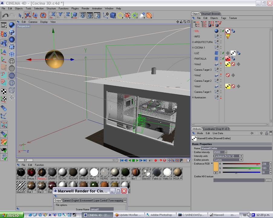Click the red Maxwell tag on PANTALLA
Viewport: 273px width, 218px height.
[228, 58]
